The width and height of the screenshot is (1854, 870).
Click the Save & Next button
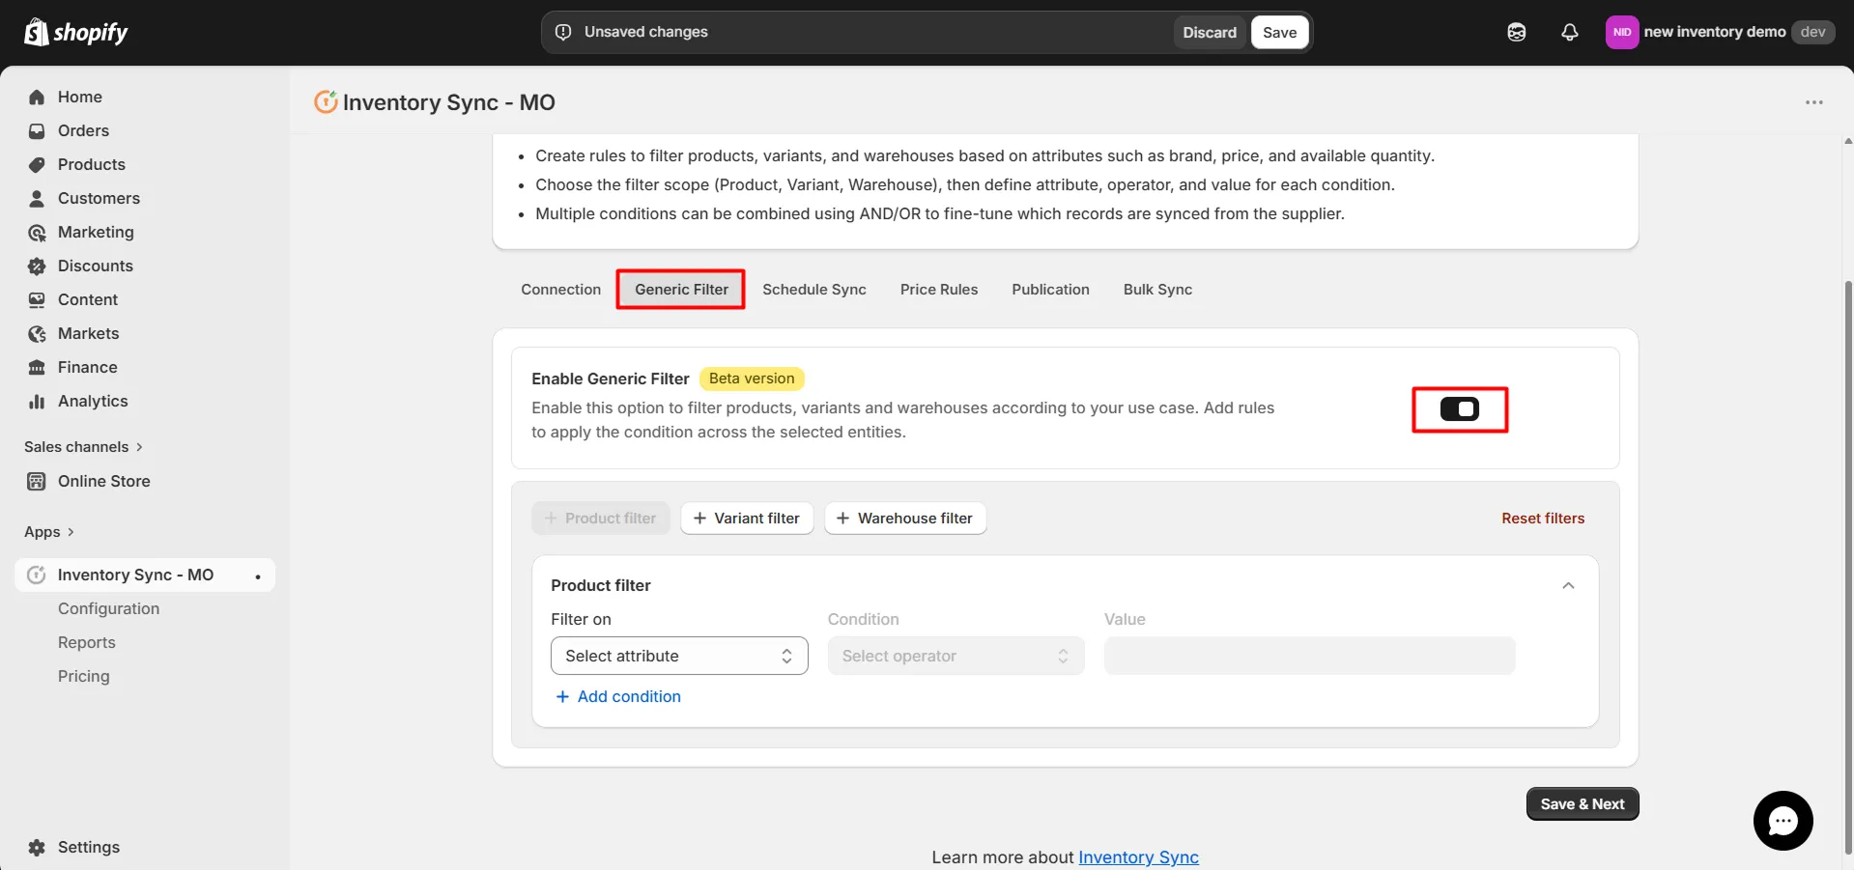click(1582, 802)
